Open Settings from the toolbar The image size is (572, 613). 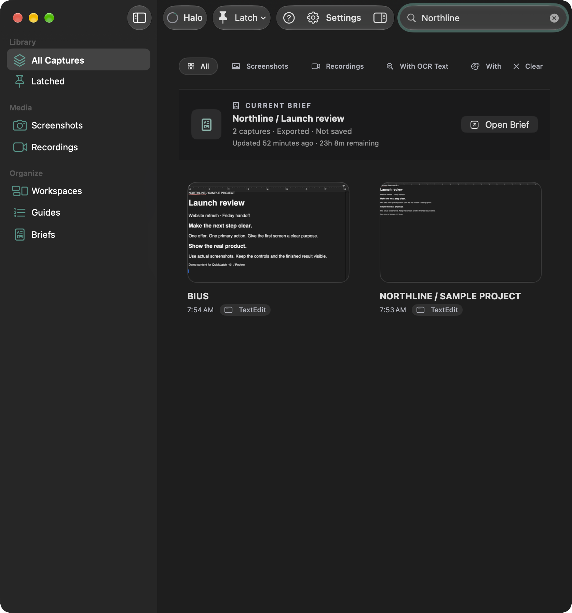(334, 18)
